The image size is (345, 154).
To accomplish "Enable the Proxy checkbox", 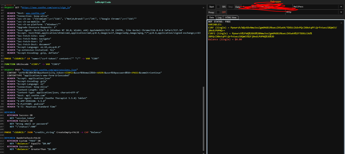I will tap(218, 12).
